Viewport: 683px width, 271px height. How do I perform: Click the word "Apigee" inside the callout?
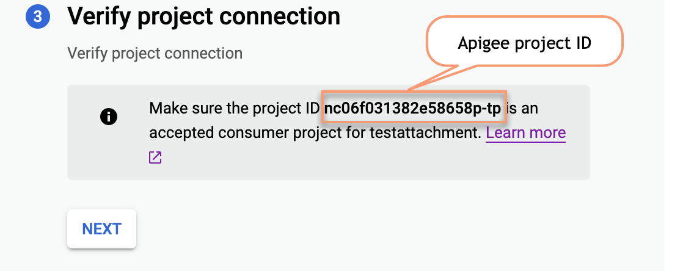point(480,44)
